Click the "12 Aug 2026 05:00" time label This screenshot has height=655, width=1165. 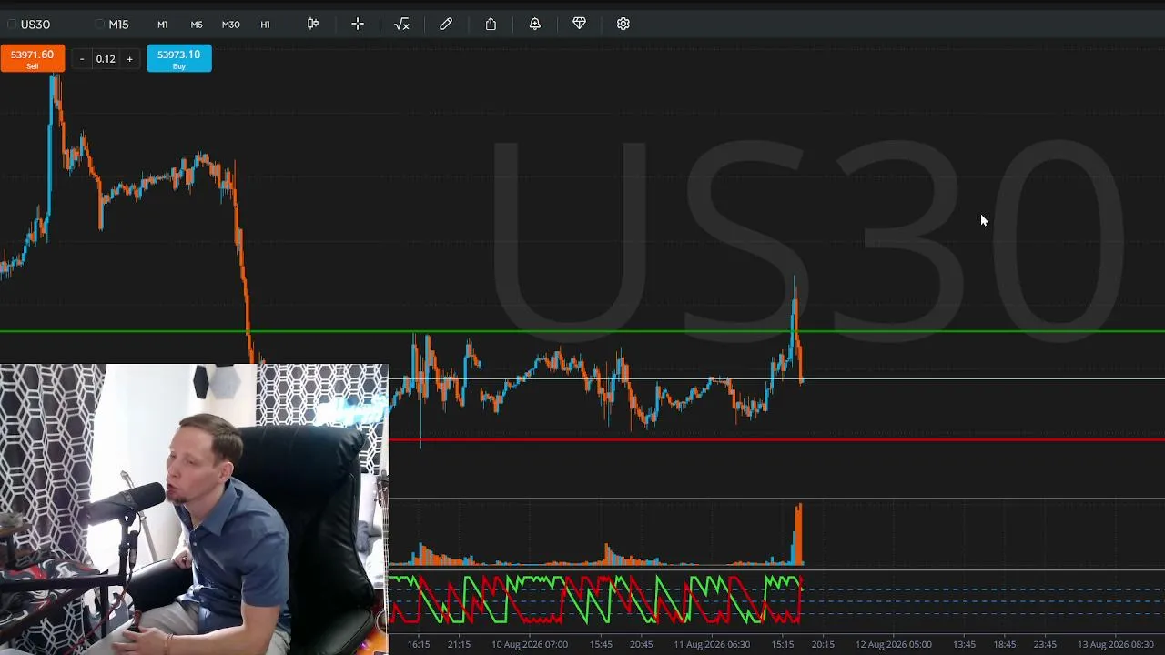894,644
